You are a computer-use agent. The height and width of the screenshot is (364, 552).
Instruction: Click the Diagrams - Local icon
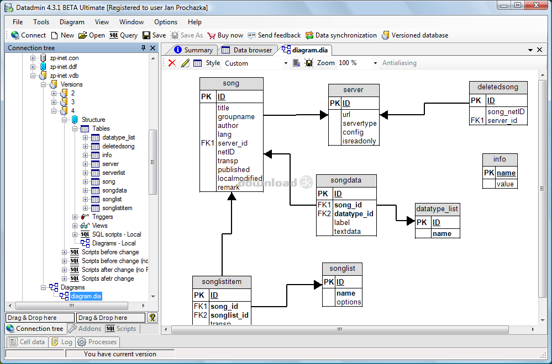[85, 243]
